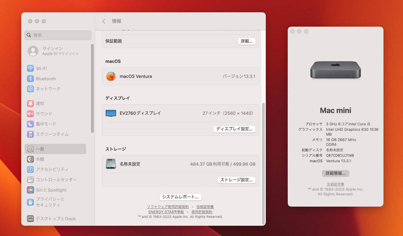Viewport: 403px width, 236px height.
Task: Open ディスプレイ設定... button
Action: [234, 129]
